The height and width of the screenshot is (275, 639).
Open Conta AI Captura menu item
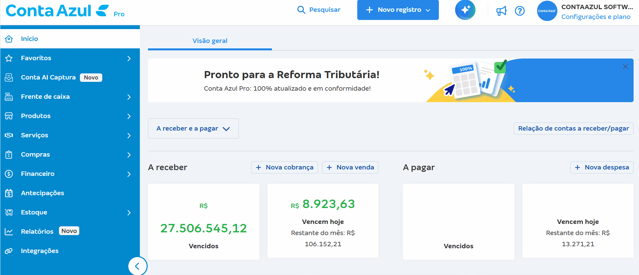[x=70, y=77]
